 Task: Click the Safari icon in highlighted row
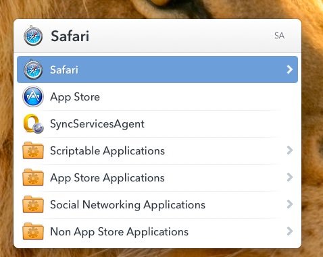point(33,69)
